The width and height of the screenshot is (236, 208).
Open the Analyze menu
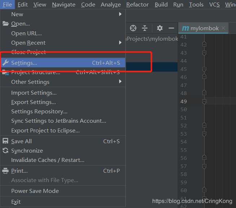point(111,5)
